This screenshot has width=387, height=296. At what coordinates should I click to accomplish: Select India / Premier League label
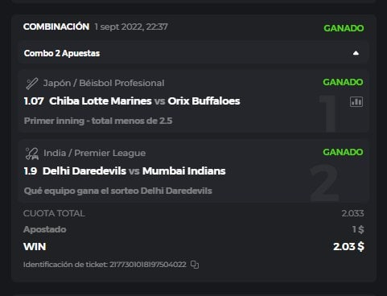click(x=95, y=153)
